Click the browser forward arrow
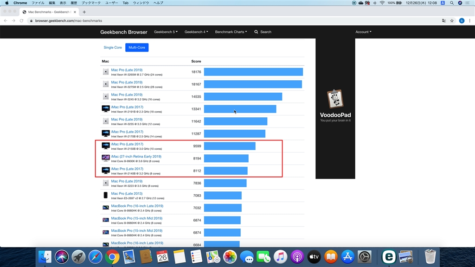This screenshot has height=267, width=475. tap(13, 20)
